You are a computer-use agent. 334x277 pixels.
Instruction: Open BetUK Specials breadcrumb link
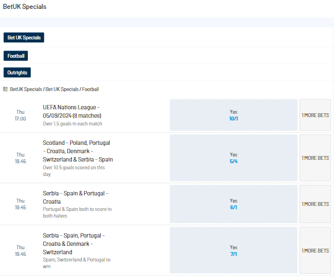point(26,89)
